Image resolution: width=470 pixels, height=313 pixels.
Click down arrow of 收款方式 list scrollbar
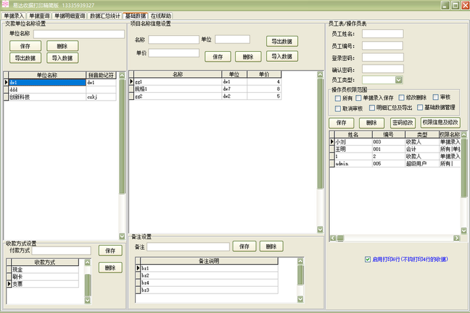coord(88,300)
